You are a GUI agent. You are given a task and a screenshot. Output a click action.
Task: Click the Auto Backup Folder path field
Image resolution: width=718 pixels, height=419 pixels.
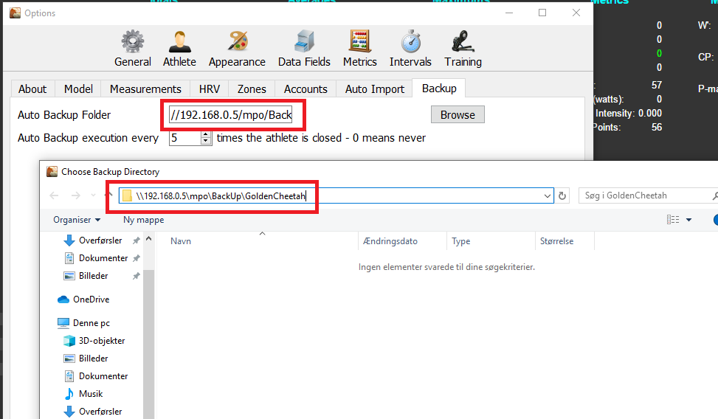click(x=231, y=114)
